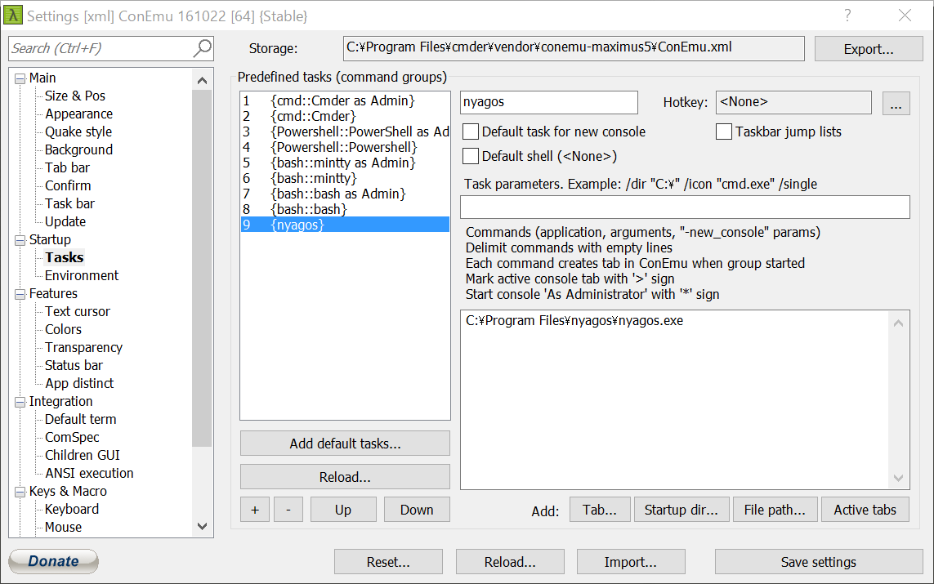The height and width of the screenshot is (584, 934).
Task: Click commands box scroll down arrow
Action: click(x=898, y=478)
